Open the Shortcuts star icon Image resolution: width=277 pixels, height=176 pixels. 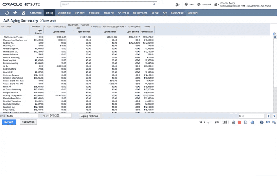pyautogui.click(x=15, y=13)
